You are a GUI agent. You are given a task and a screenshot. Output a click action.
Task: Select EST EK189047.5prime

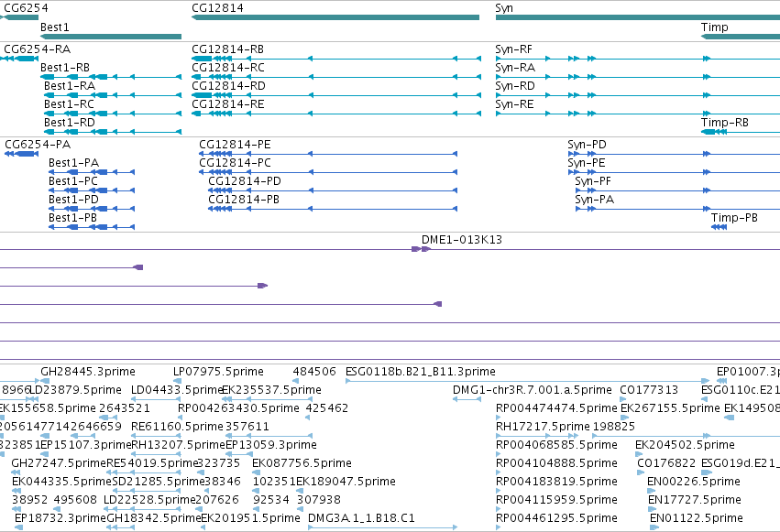346,482
